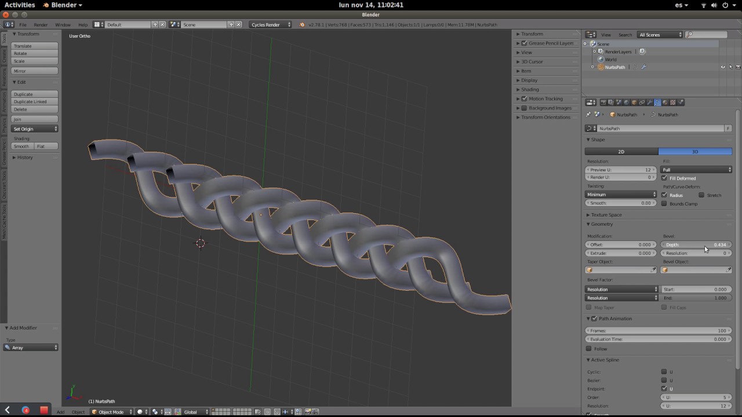Pin the properties context with pin icon
The image size is (742, 417).
coord(588,115)
